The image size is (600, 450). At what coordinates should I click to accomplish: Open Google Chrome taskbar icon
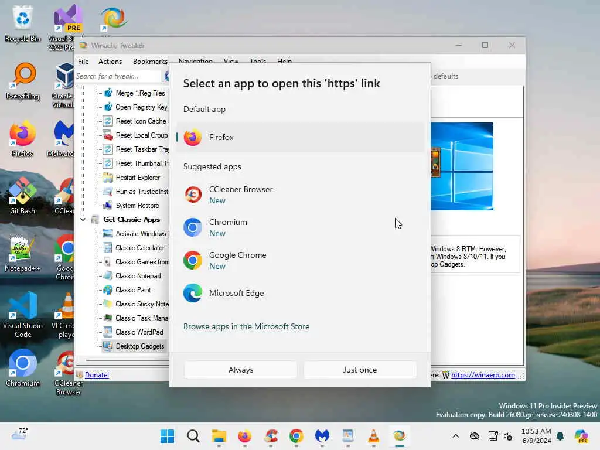pyautogui.click(x=296, y=436)
